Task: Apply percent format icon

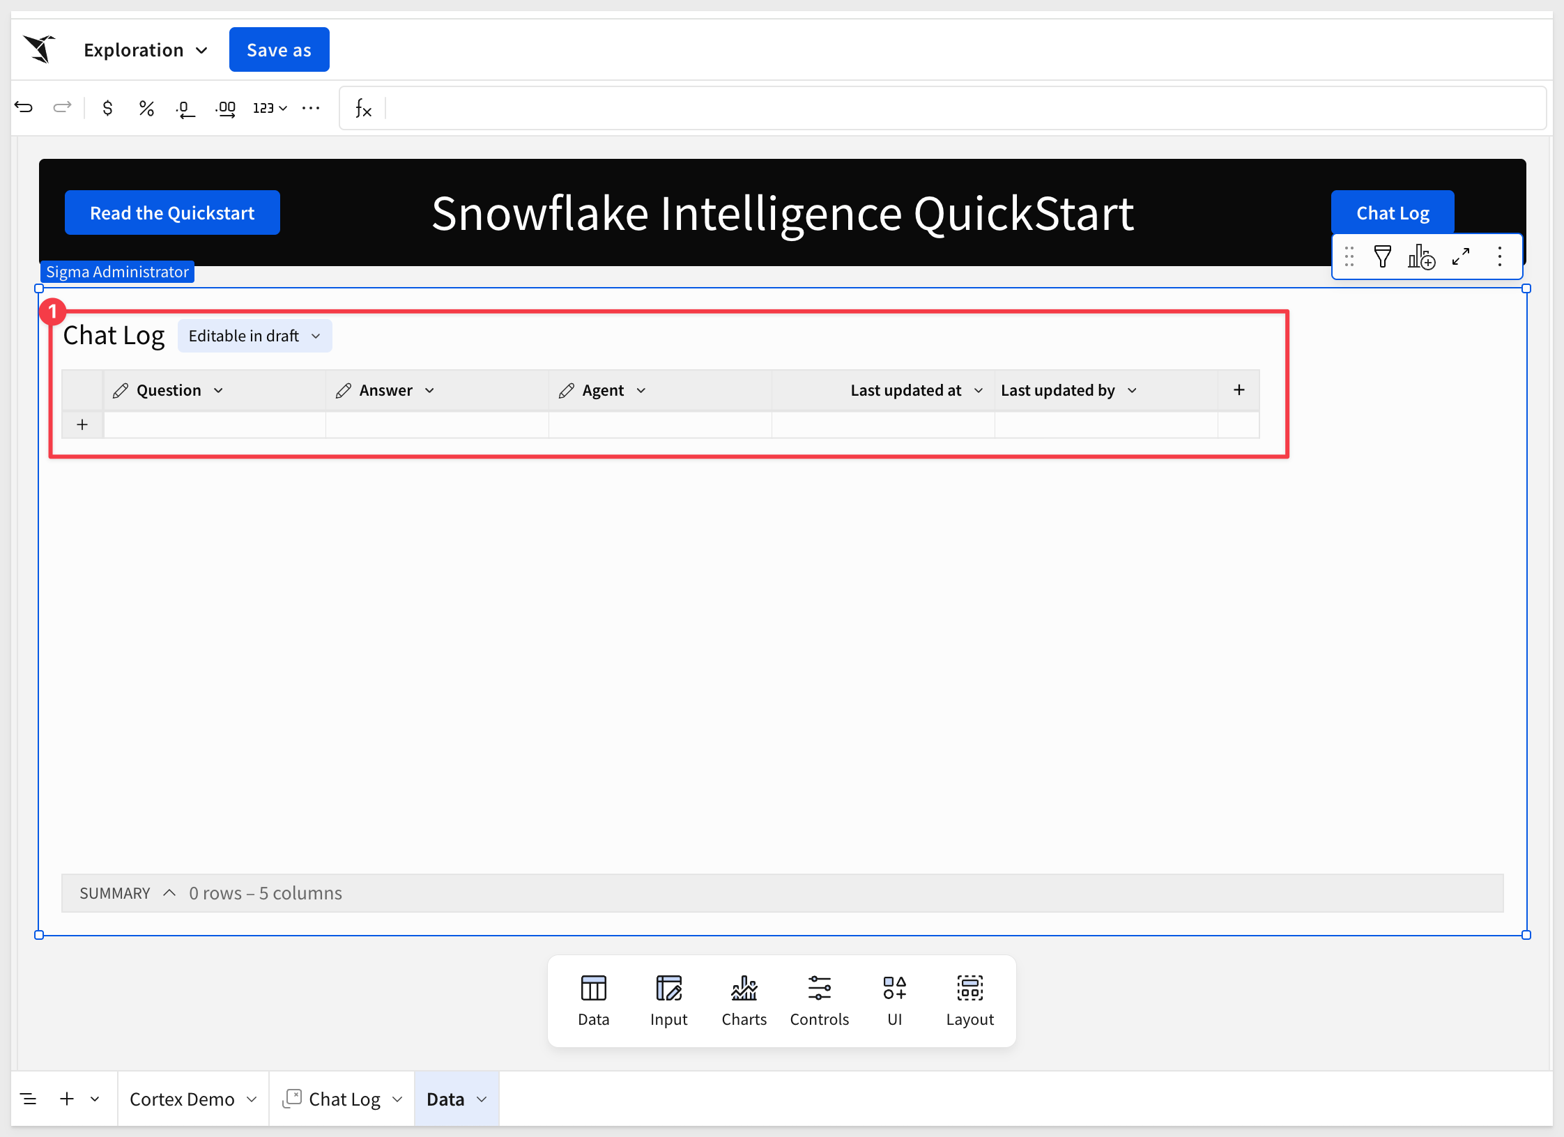Action: point(146,108)
